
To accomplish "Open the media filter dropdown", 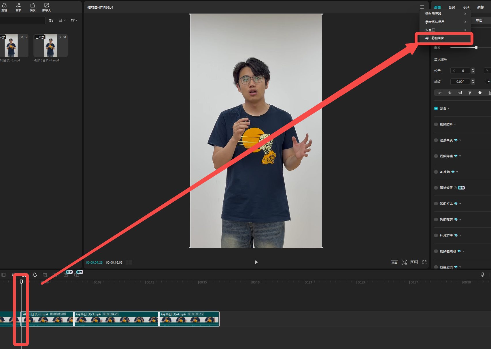I will point(74,20).
